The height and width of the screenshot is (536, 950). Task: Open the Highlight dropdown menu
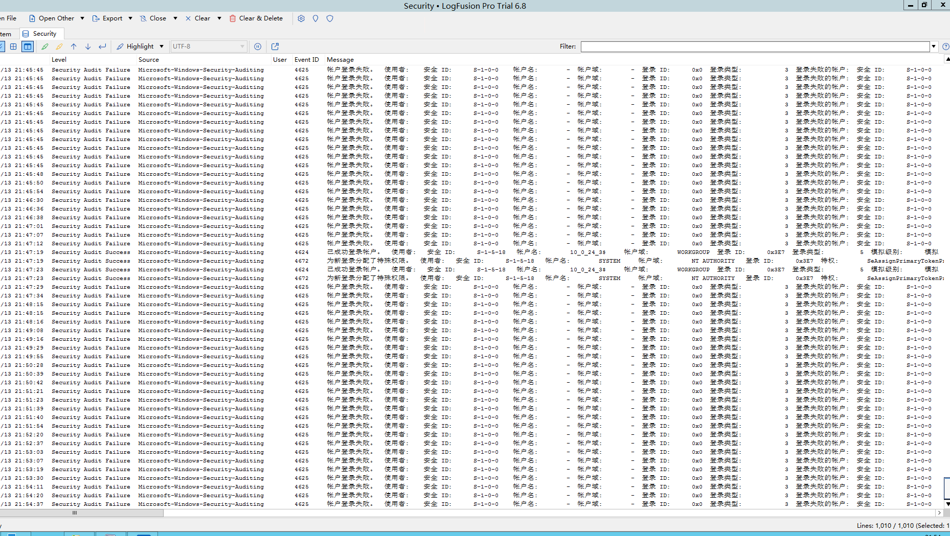coord(161,46)
